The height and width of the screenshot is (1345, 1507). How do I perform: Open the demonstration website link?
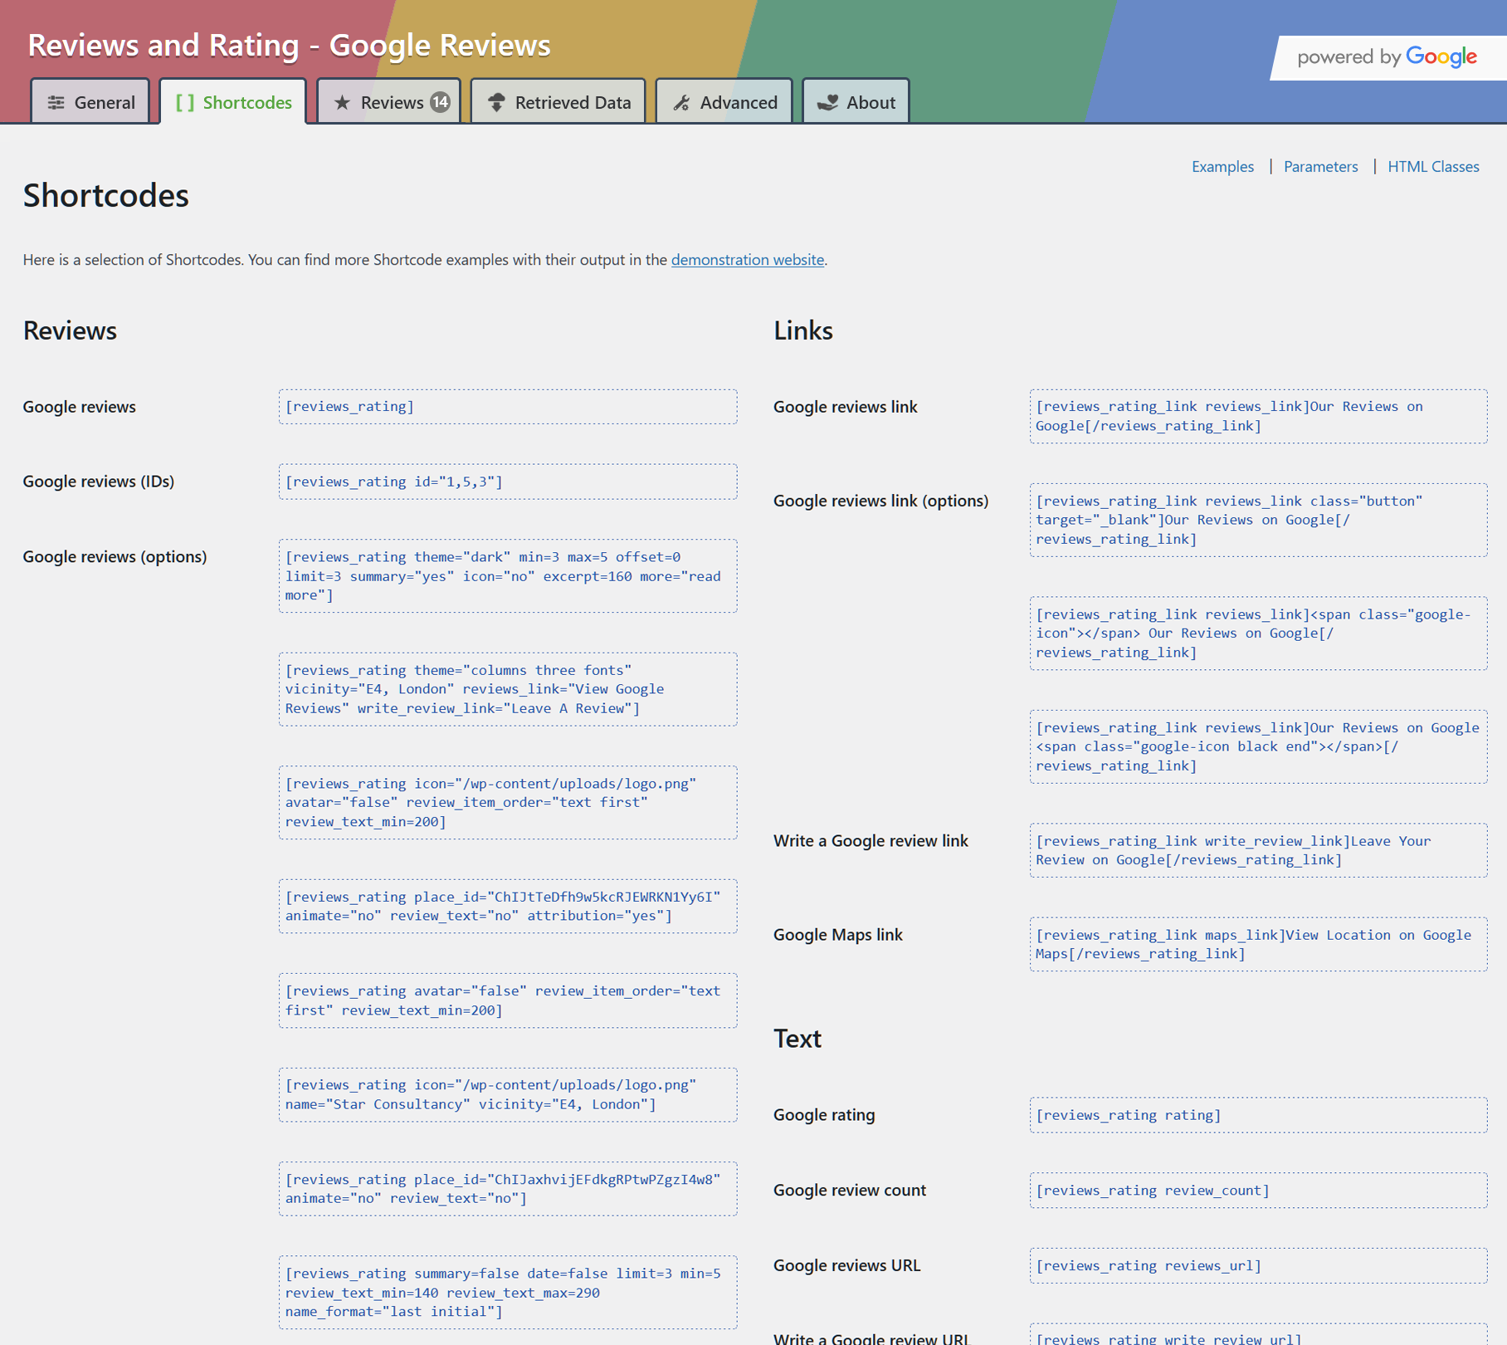[748, 259]
